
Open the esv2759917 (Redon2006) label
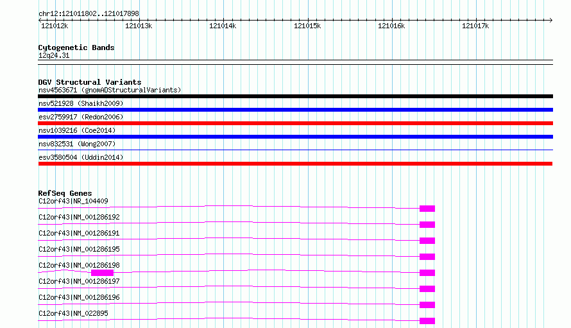tap(81, 117)
